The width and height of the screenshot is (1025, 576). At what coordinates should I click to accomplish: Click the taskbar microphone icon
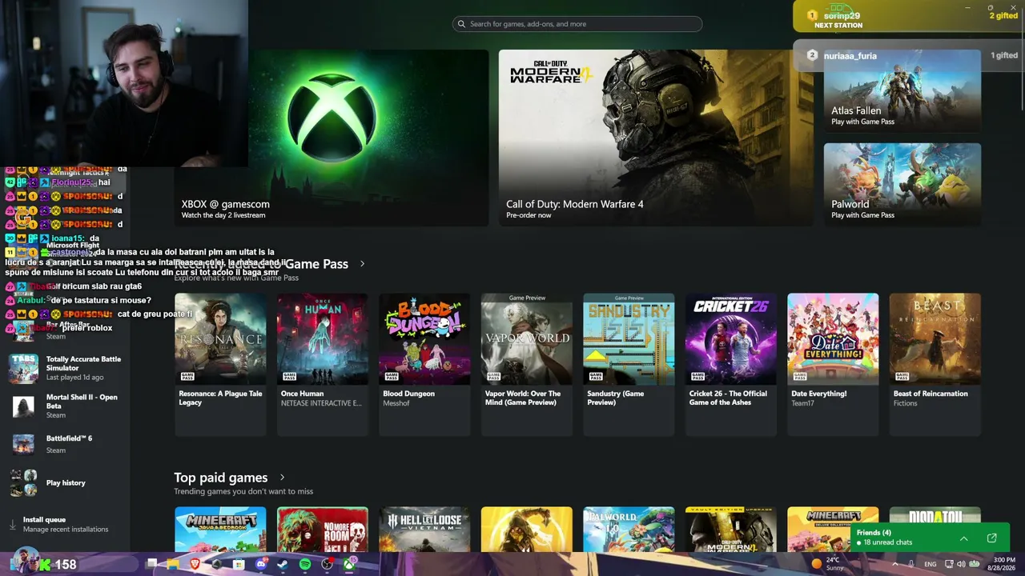click(912, 564)
